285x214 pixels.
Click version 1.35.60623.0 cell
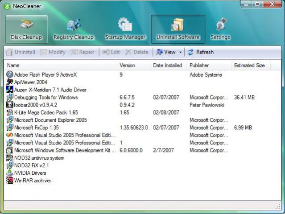coord(134,128)
